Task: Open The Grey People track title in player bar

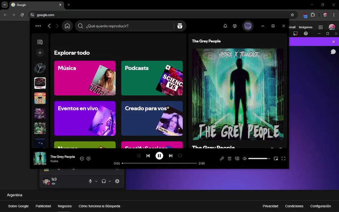Action: point(63,157)
